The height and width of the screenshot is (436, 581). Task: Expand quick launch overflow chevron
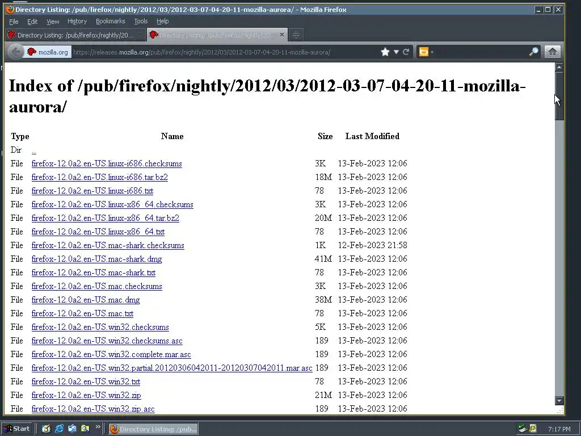click(98, 427)
